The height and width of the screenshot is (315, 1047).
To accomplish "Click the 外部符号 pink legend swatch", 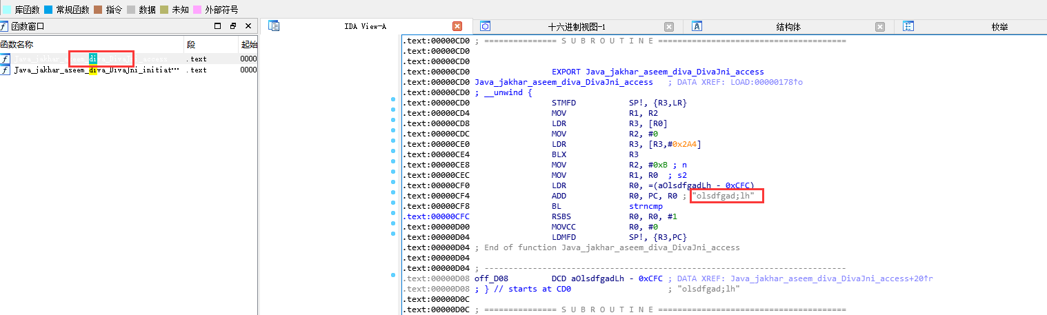I will click(198, 10).
